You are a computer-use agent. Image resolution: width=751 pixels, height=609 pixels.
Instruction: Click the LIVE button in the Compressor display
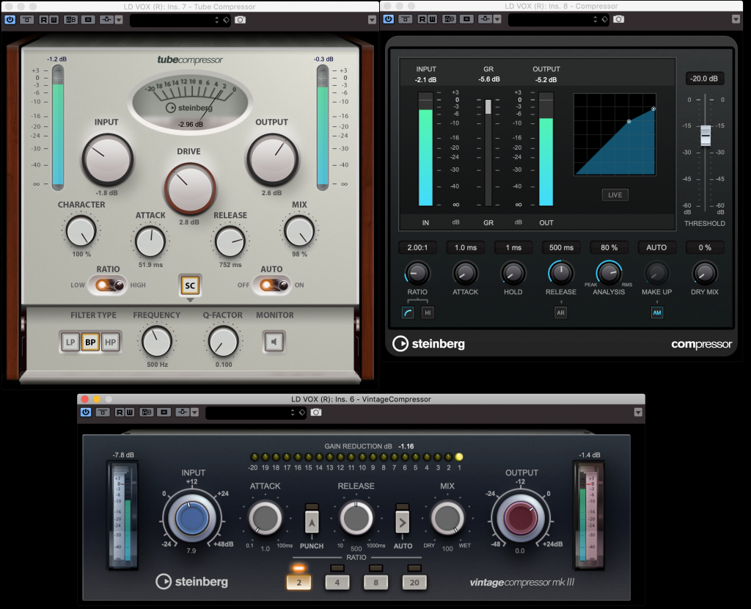pos(615,194)
